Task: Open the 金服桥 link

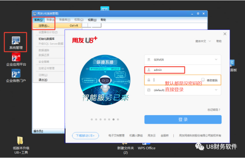Action: [165, 135]
